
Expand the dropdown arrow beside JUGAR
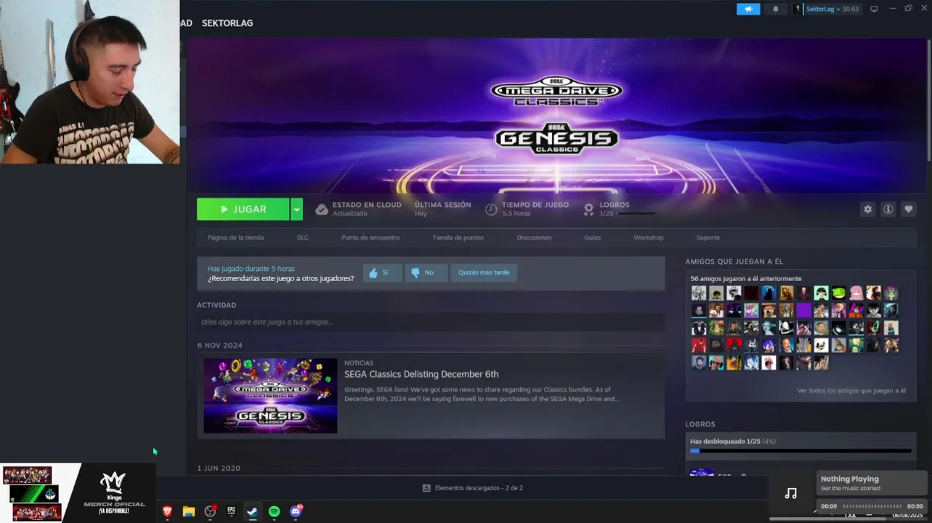click(x=296, y=209)
